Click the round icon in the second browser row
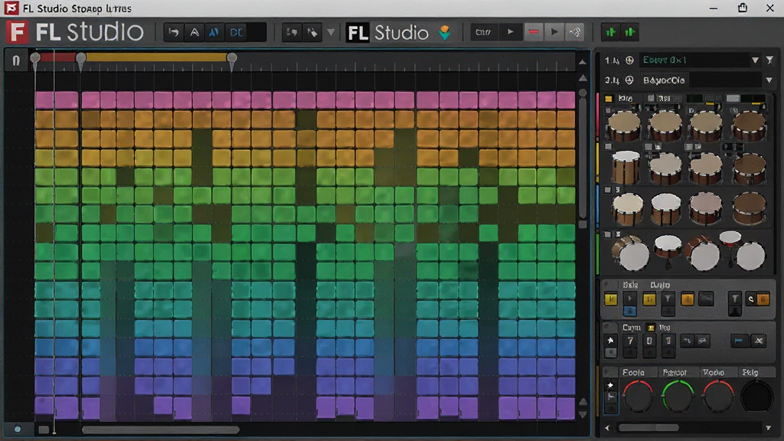Image resolution: width=784 pixels, height=441 pixels. pyautogui.click(x=629, y=80)
